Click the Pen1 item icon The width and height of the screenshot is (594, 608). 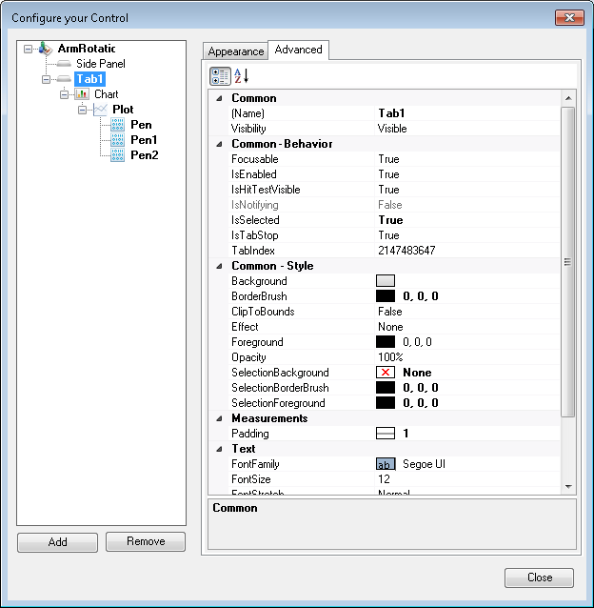coord(118,140)
